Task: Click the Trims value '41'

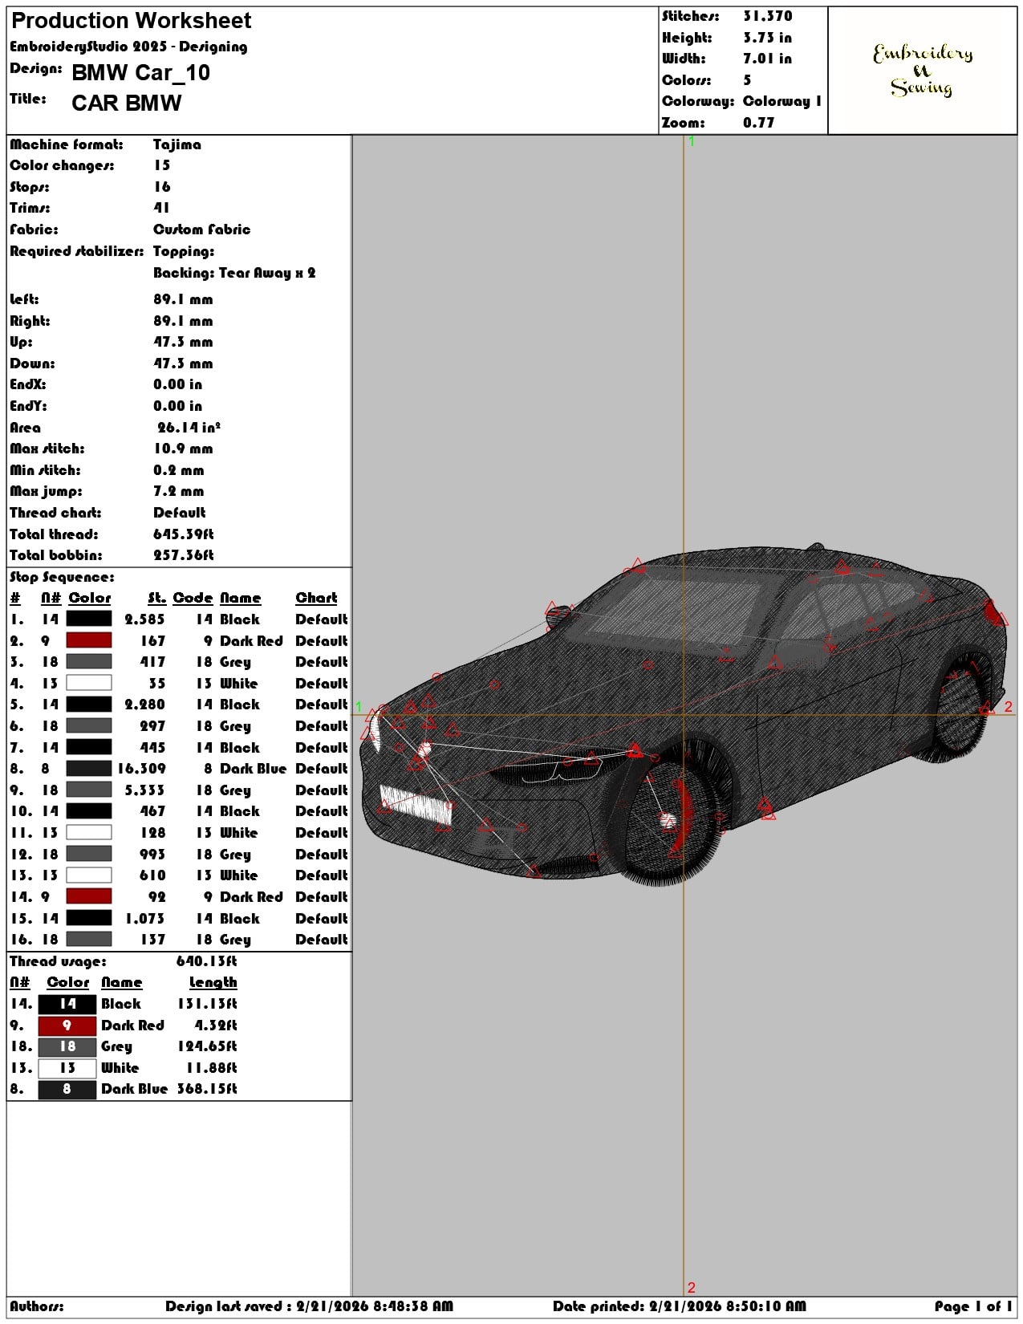Action: 161,208
